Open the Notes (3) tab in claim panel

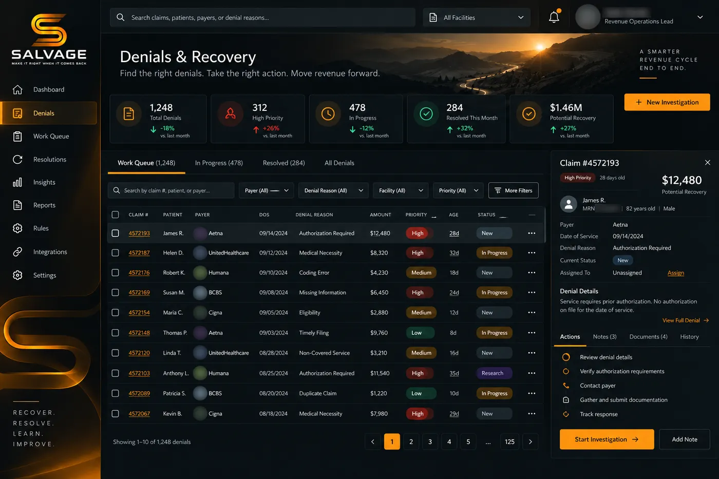click(604, 337)
